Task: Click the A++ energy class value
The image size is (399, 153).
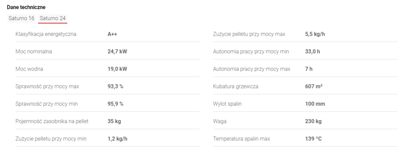Action: click(x=112, y=34)
